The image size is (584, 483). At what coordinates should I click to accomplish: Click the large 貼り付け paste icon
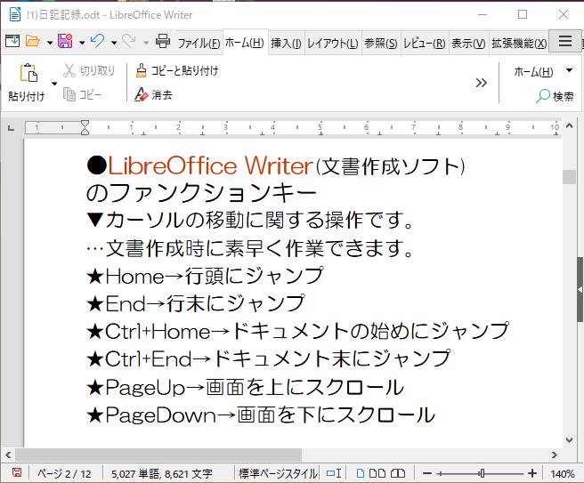28,73
